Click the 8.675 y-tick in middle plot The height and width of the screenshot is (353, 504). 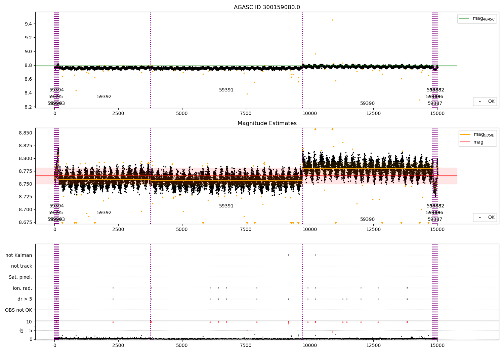coord(26,222)
